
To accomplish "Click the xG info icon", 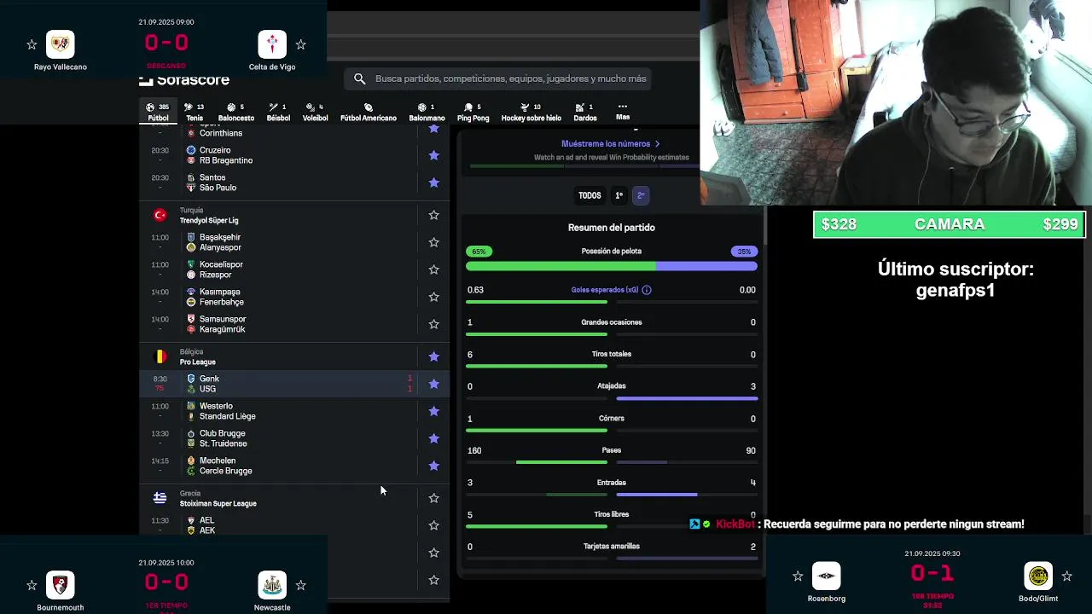I will [x=647, y=290].
